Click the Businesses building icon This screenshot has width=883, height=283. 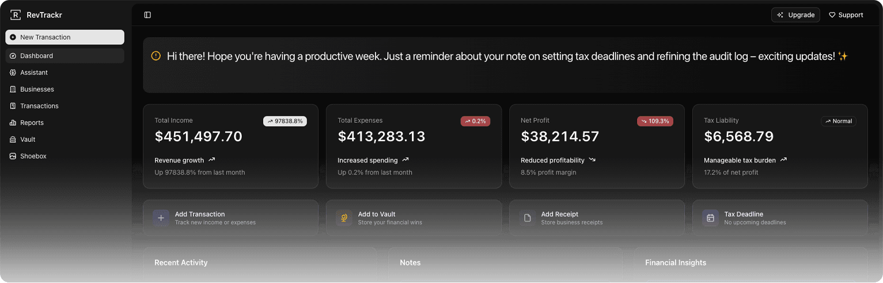pos(13,89)
